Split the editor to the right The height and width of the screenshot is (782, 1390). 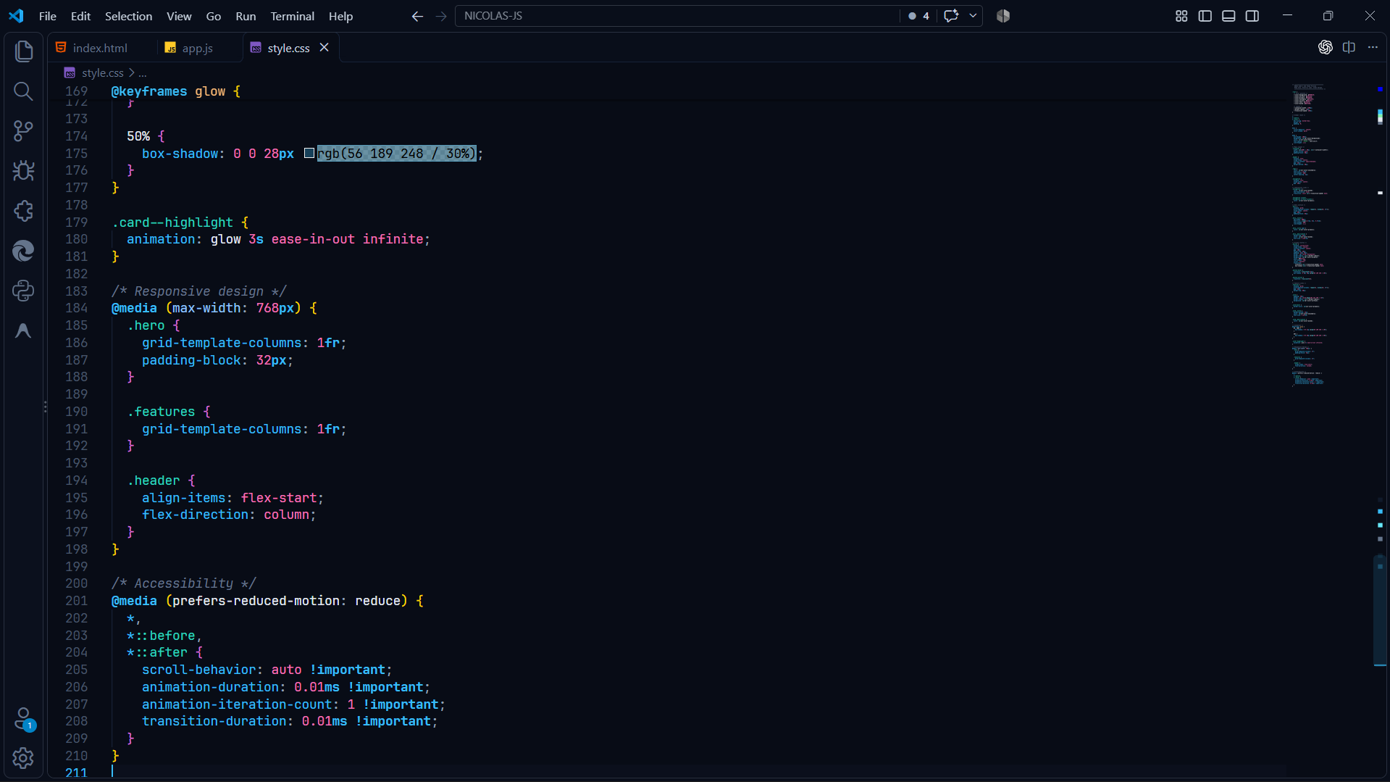point(1349,47)
